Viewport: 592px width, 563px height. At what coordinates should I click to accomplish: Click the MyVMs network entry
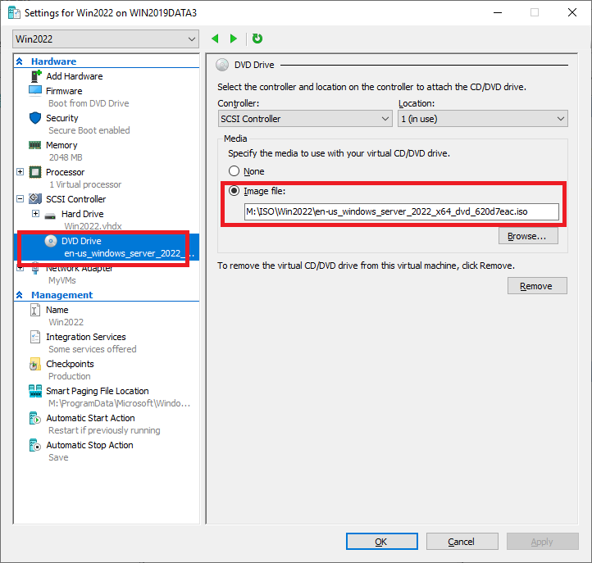[62, 280]
